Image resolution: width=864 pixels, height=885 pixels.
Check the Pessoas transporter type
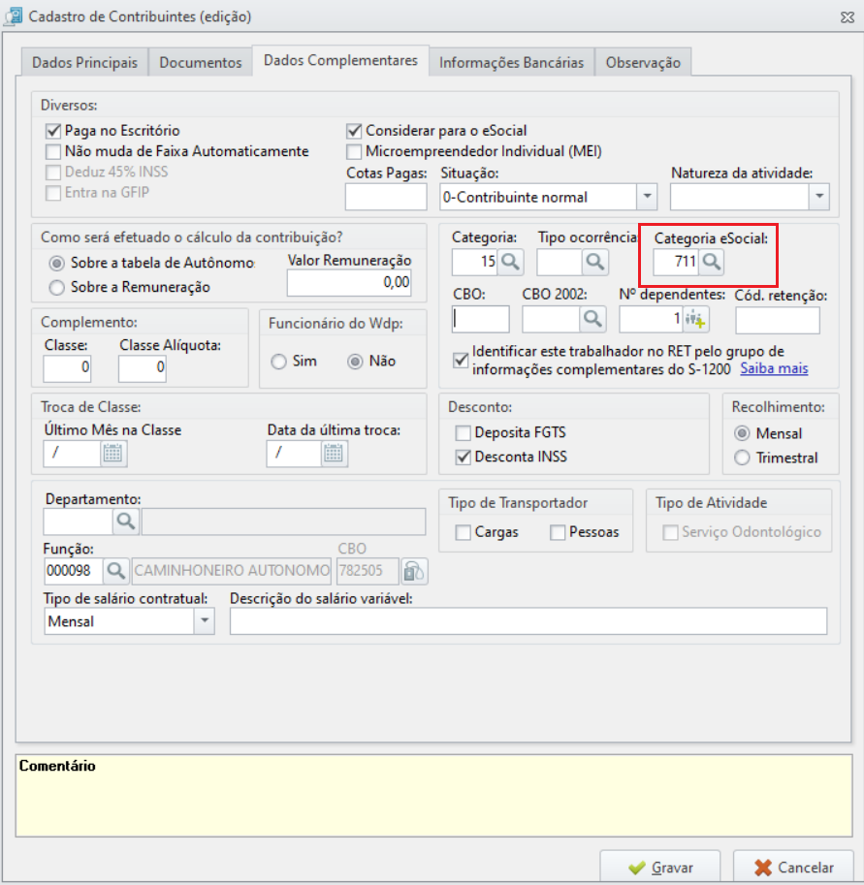pos(558,532)
